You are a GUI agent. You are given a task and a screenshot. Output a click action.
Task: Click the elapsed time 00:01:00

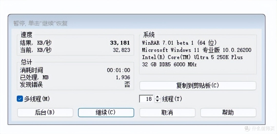[118, 70]
